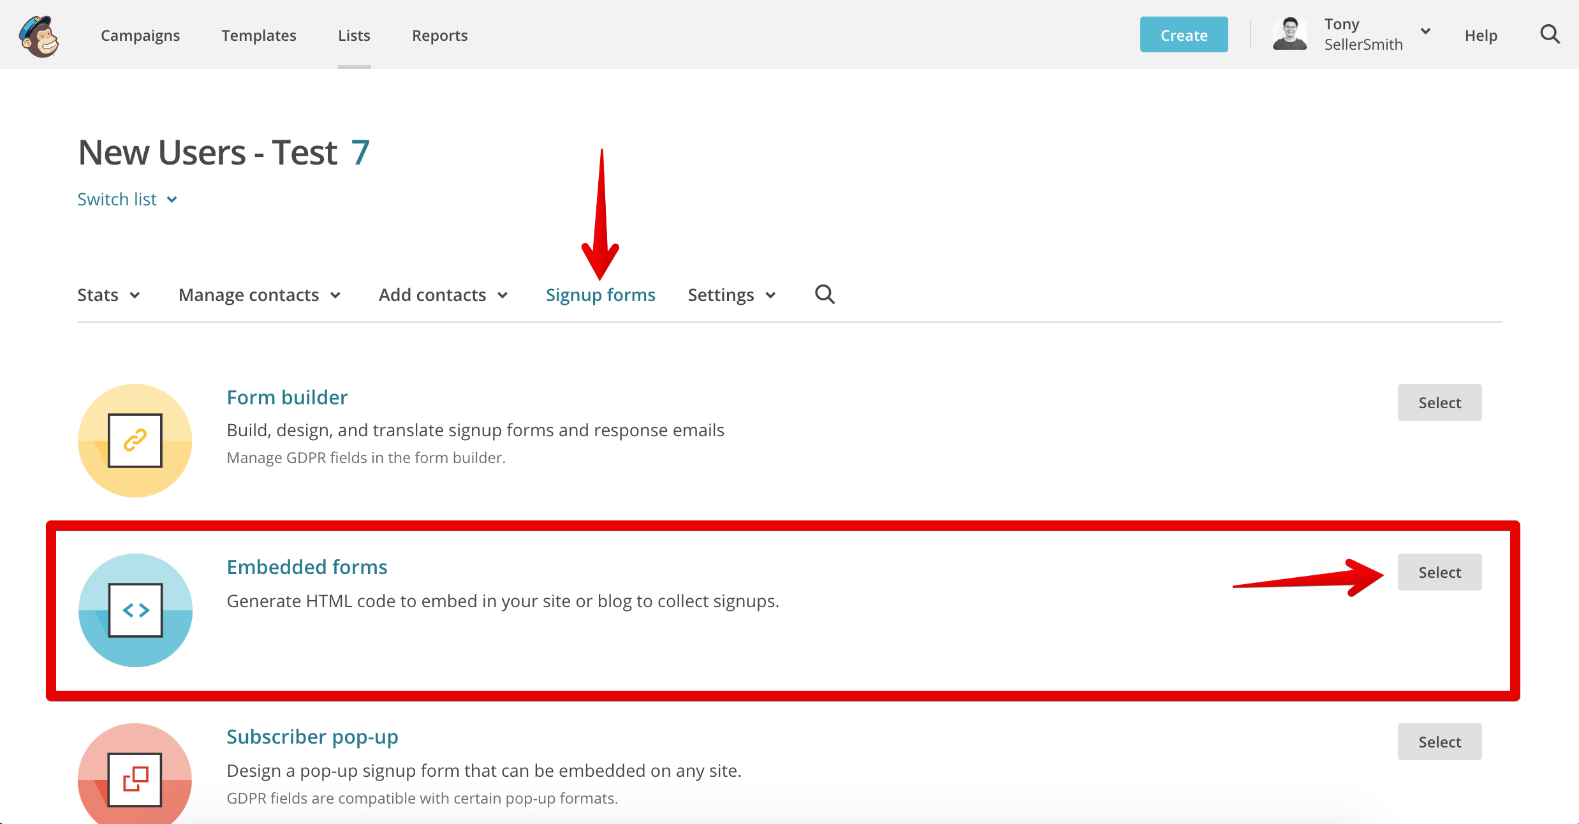The image size is (1579, 824).
Task: Expand the Settings dropdown
Action: (x=732, y=295)
